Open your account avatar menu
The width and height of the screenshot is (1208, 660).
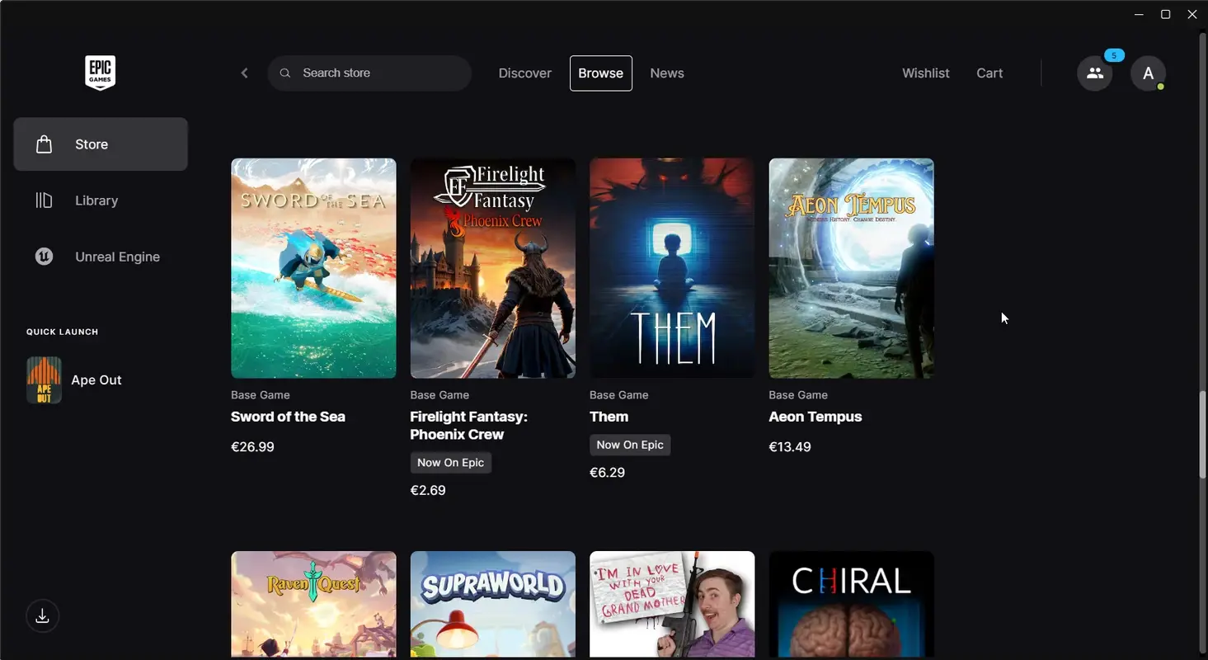click(1148, 73)
